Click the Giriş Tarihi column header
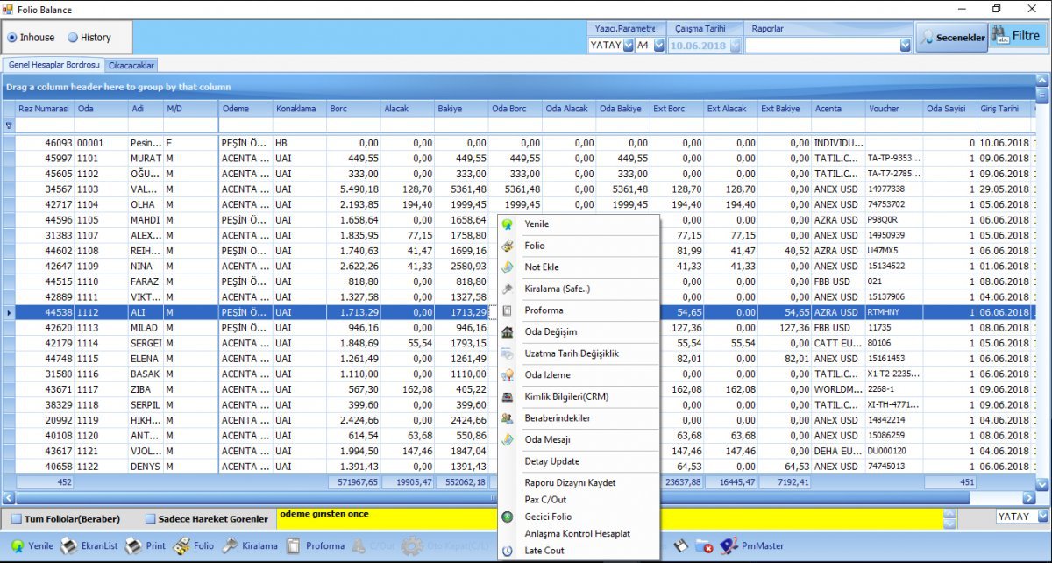The height and width of the screenshot is (563, 1052). pos(1005,109)
